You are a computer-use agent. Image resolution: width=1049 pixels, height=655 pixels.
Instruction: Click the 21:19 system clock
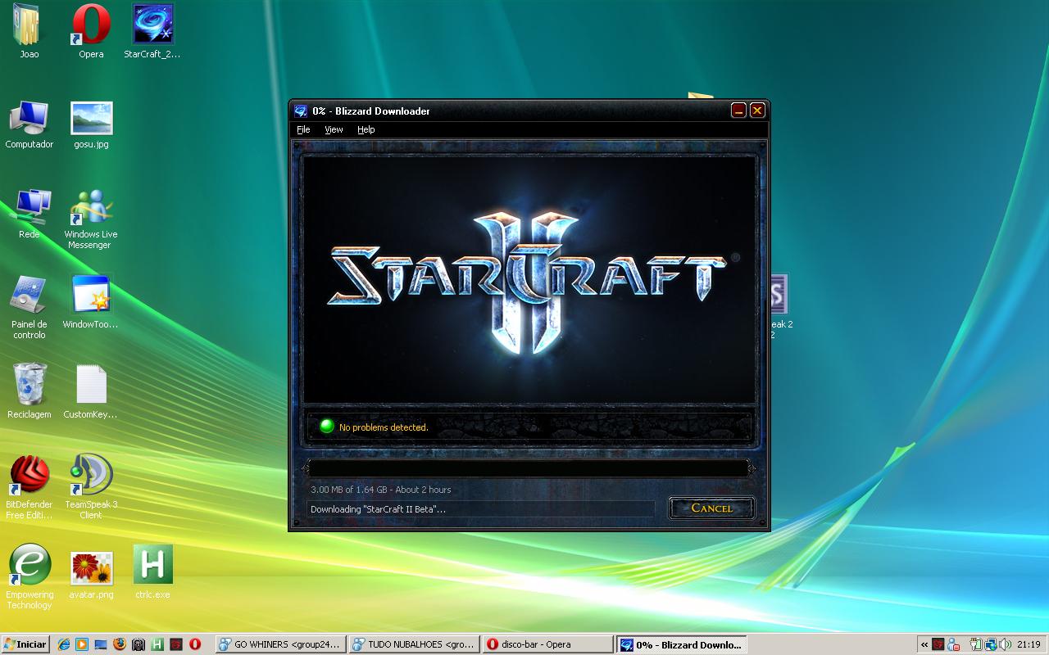(1029, 644)
